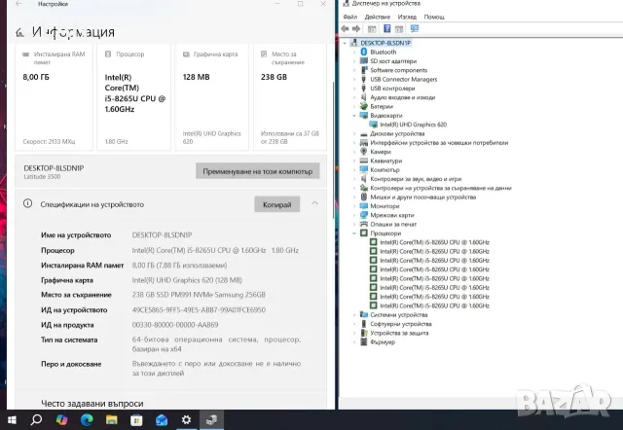Expand the Bluetooth tree node
The height and width of the screenshot is (430, 623).
(354, 52)
